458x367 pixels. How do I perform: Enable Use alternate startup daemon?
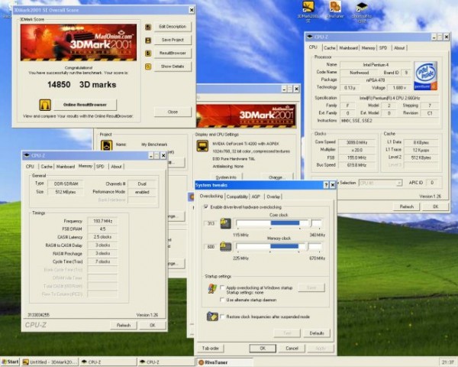pyautogui.click(x=222, y=300)
